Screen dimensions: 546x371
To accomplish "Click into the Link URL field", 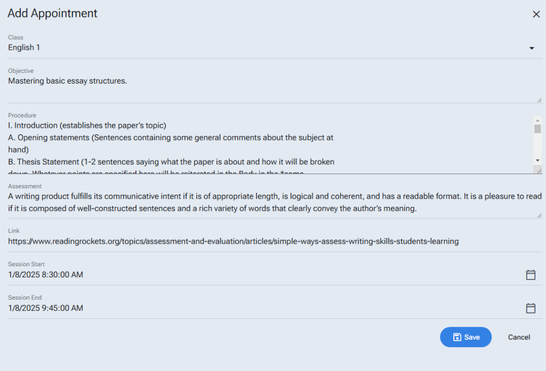I will pyautogui.click(x=267, y=242).
